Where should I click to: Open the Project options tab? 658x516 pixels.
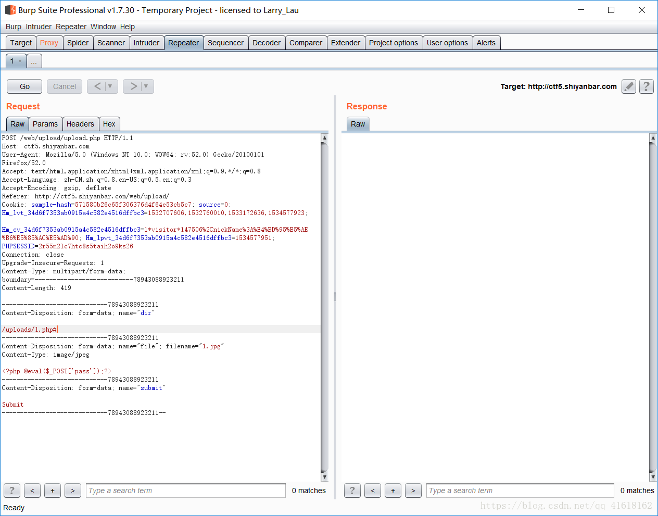pos(394,43)
